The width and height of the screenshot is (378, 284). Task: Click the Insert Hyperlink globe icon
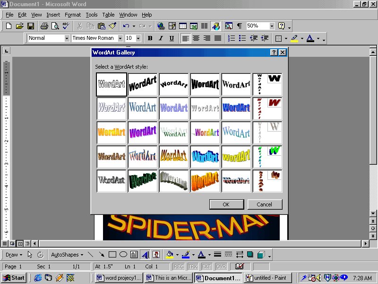[161, 26]
